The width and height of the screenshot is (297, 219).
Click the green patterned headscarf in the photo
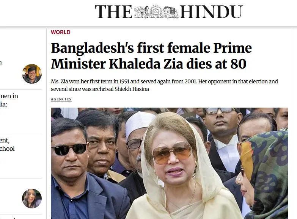click(x=267, y=167)
